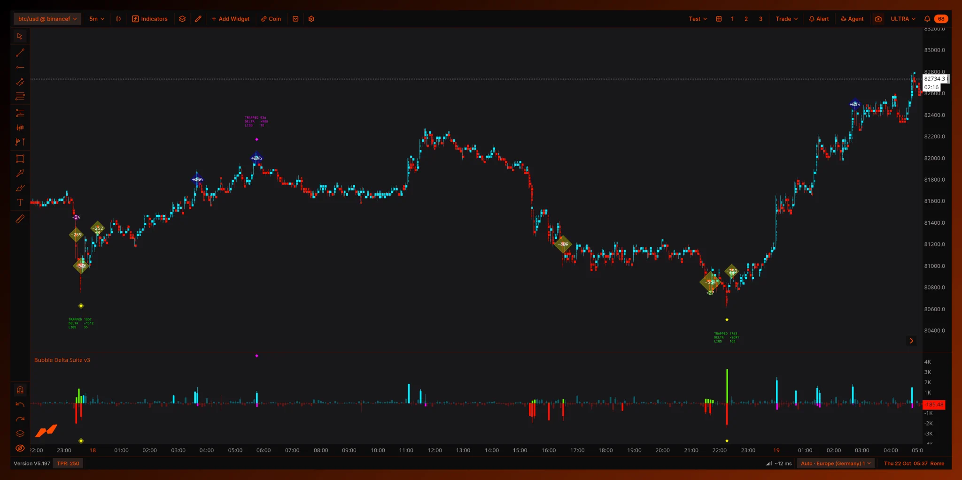Open the chart type candles selector
The height and width of the screenshot is (480, 962).
point(118,19)
